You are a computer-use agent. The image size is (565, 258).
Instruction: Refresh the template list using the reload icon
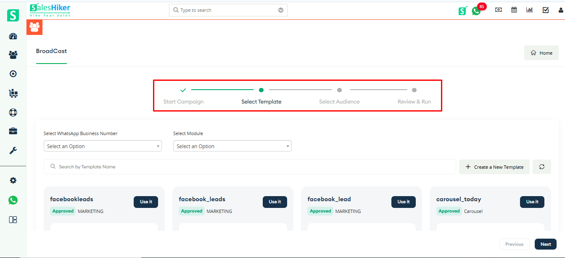click(541, 167)
